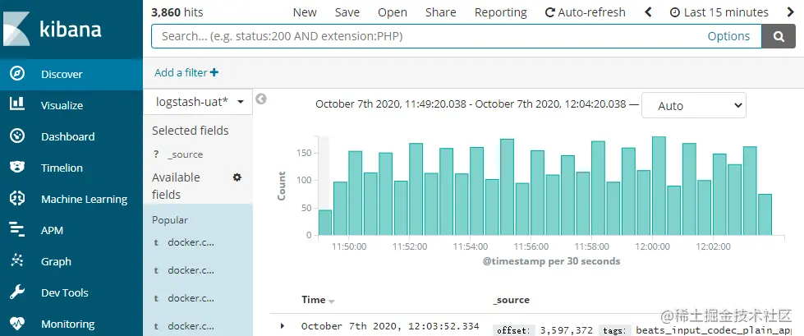Open the Auto interval dropdown
The image size is (804, 336).
coord(694,106)
